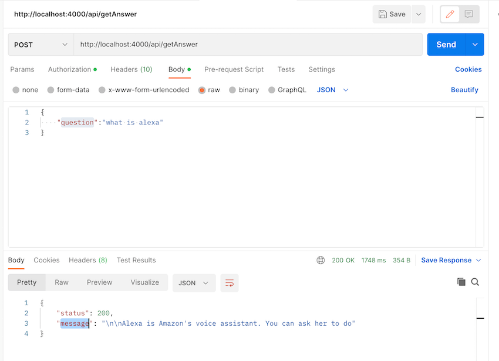Click the pencil documentation edit icon

pyautogui.click(x=450, y=14)
